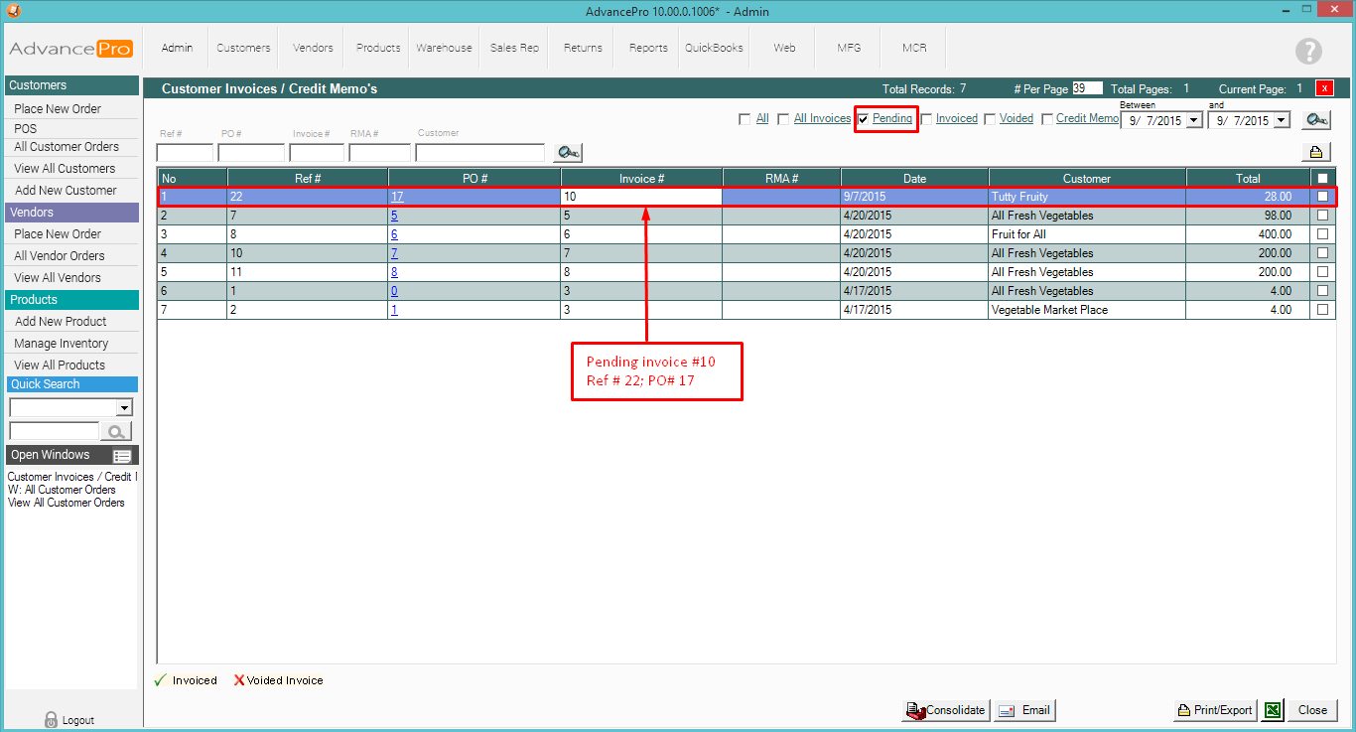This screenshot has width=1356, height=732.
Task: Open the QuickBooks menu
Action: (714, 48)
